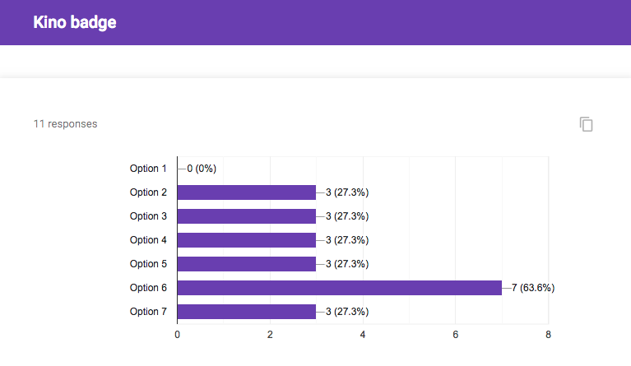Click the x-axis tick label 2
This screenshot has width=631, height=366.
click(x=270, y=335)
